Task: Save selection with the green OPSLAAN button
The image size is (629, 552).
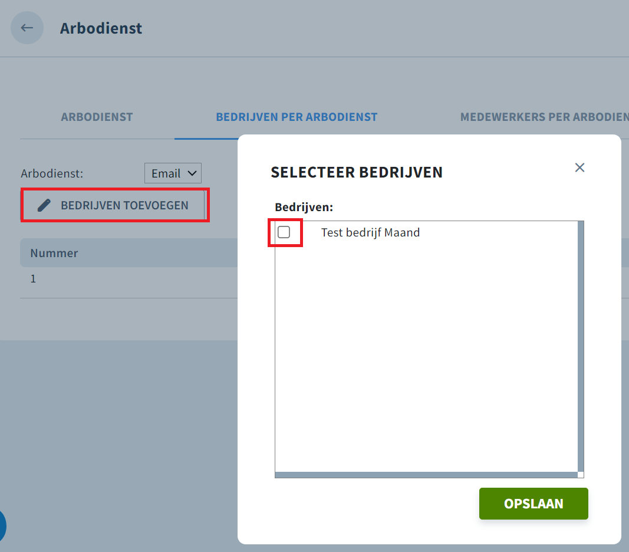Action: tap(534, 504)
